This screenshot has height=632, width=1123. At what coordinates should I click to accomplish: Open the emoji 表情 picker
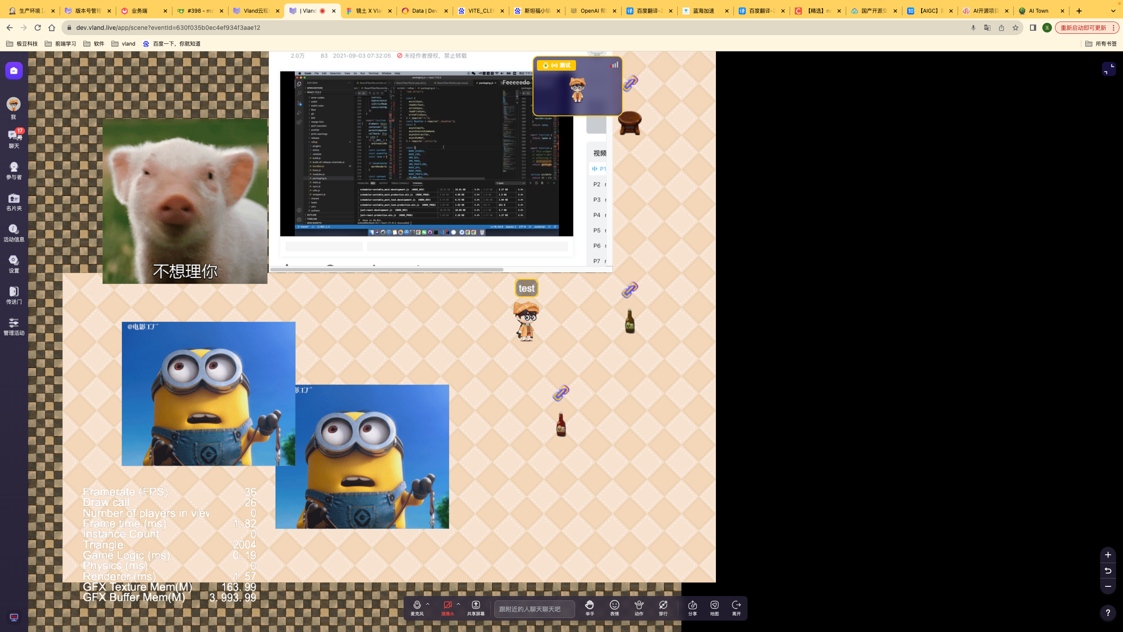615,608
